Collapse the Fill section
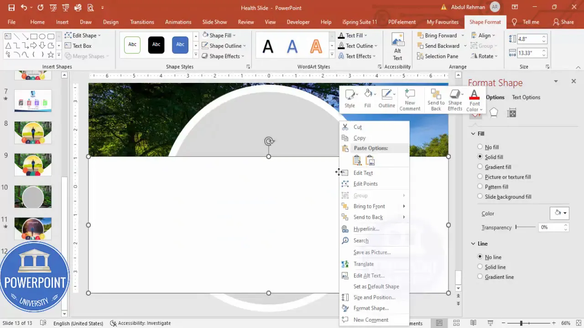 [473, 133]
